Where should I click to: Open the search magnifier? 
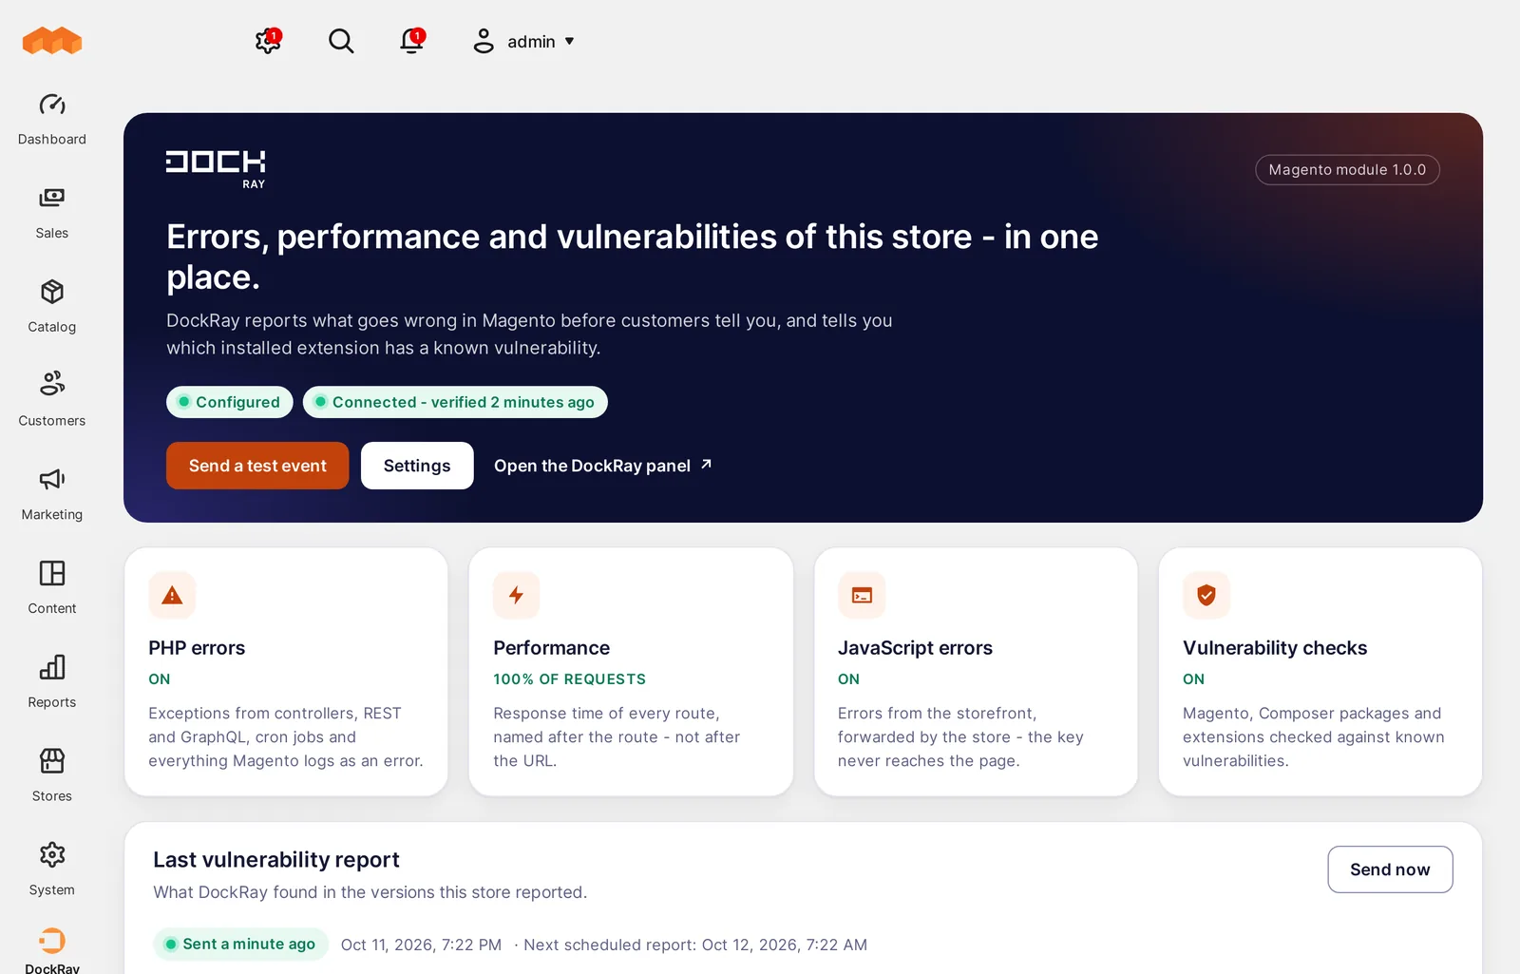[x=341, y=41]
